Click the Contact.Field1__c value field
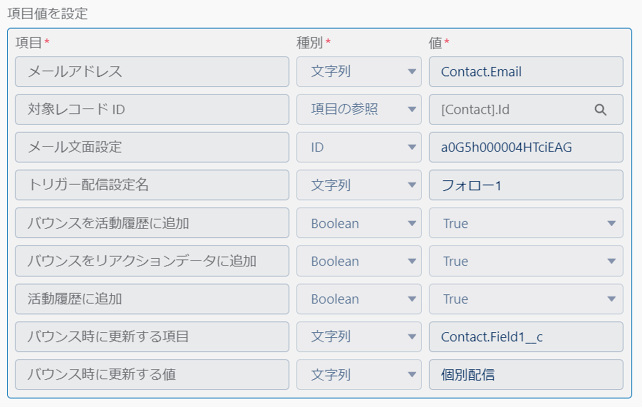The height and width of the screenshot is (407, 642). click(526, 337)
